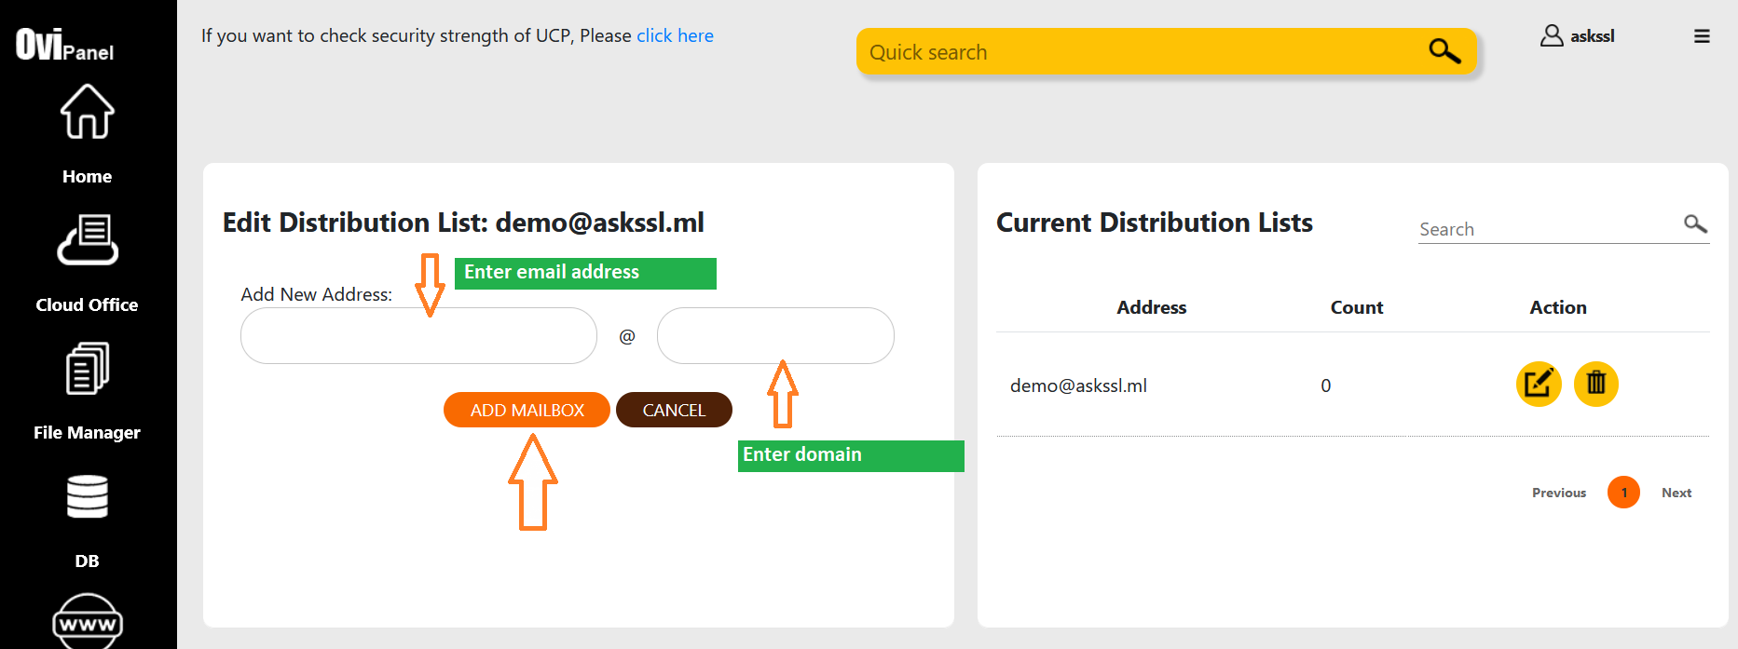The height and width of the screenshot is (649, 1738).
Task: Sort by the Count column header
Action: [1357, 307]
